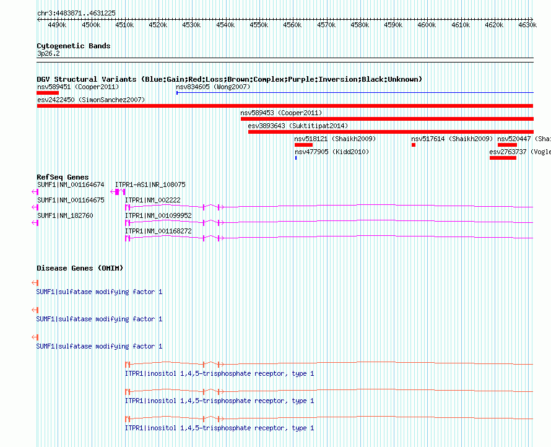
Task: Click the esv3893643 (Suktitipat2014) label
Action: [x=298, y=126]
